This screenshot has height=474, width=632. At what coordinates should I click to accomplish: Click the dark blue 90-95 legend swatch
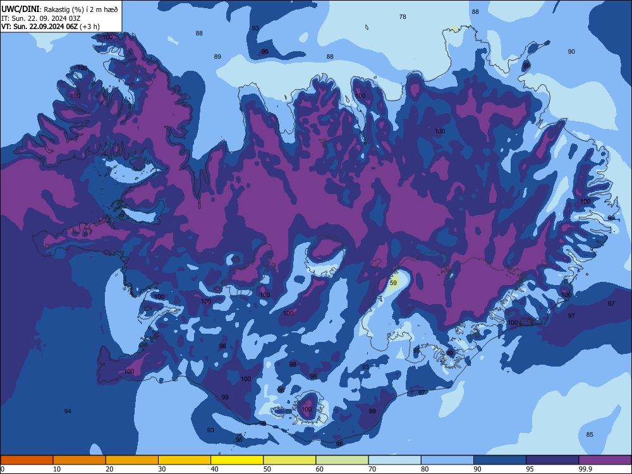(x=500, y=460)
